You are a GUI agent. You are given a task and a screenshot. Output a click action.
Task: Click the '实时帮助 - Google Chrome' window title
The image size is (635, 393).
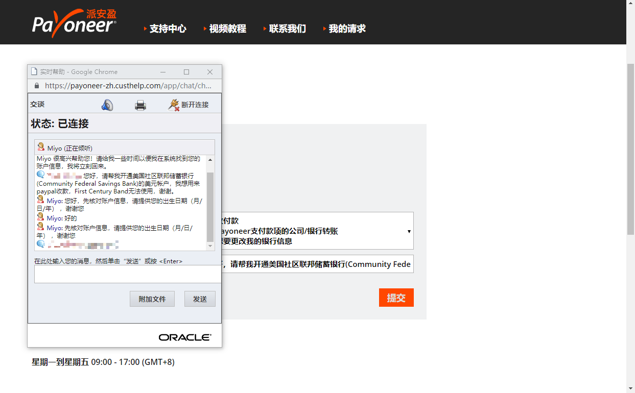(79, 72)
